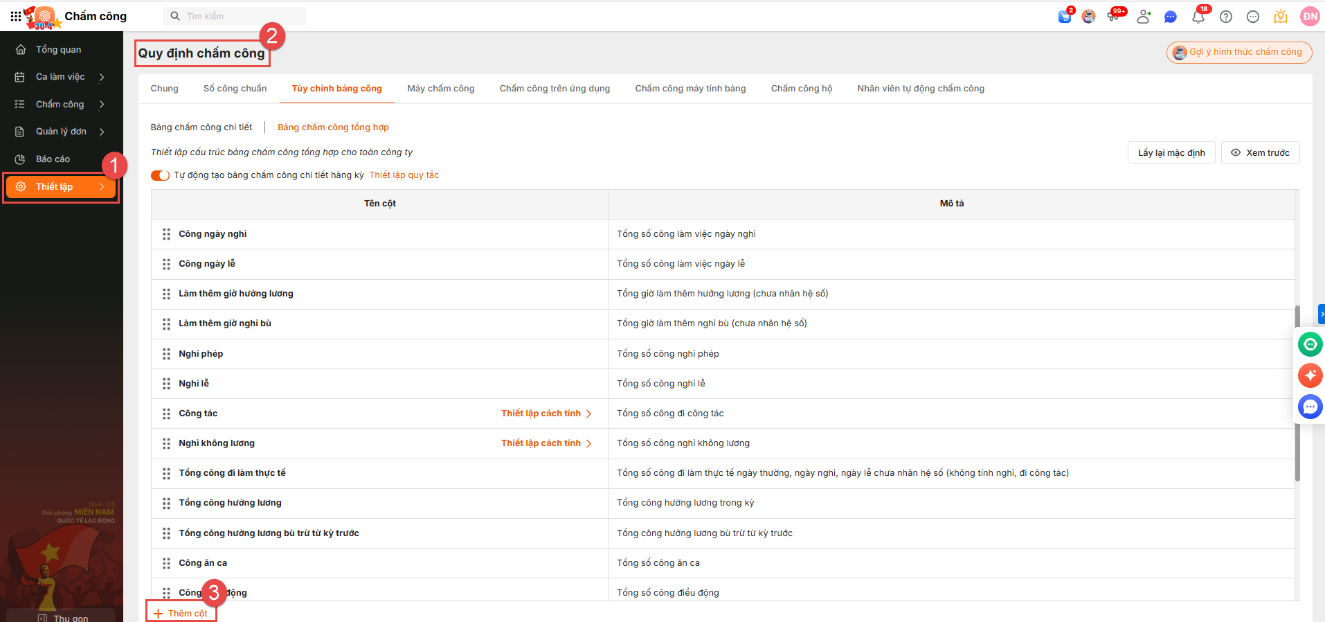
Task: Open the help question mark icon
Action: pyautogui.click(x=1225, y=17)
